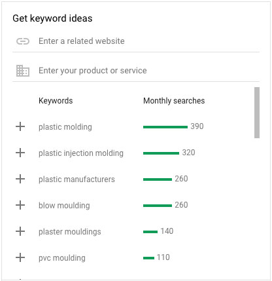Select the plastic molding keyword text
Image resolution: width=272 pixels, height=281 pixels.
(65, 127)
